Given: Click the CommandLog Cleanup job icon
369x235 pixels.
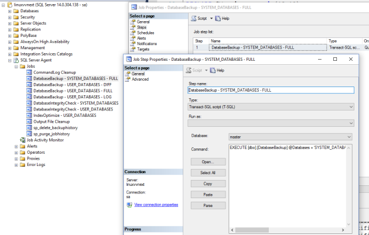Looking at the screenshot, I should [29, 72].
